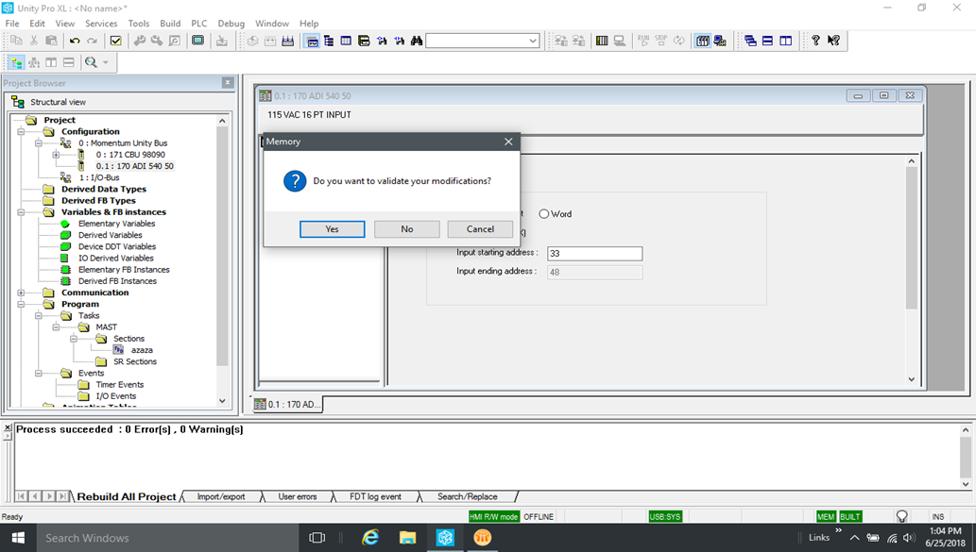Viewport: 976px width, 552px height.
Task: Switch to the Import/export output tab
Action: [221, 496]
